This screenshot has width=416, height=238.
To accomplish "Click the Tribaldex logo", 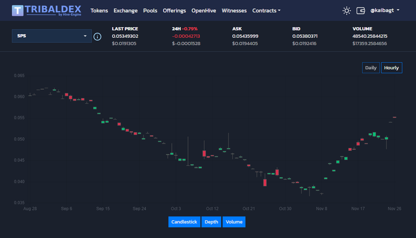I will coord(47,11).
